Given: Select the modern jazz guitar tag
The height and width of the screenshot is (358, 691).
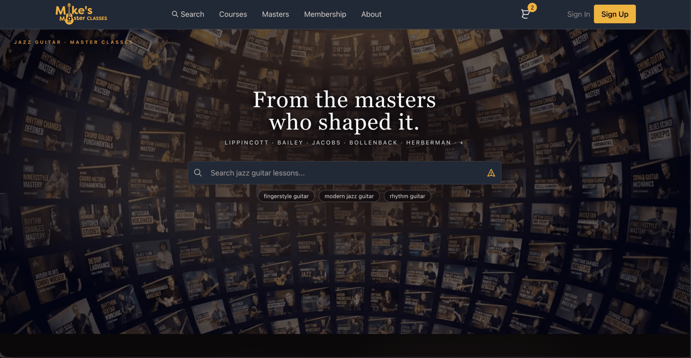Looking at the screenshot, I should pyautogui.click(x=349, y=196).
